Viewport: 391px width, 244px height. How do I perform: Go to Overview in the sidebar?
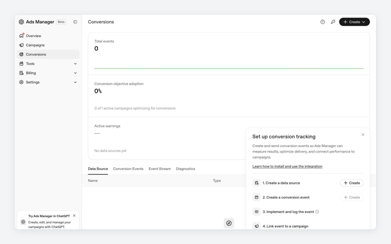coord(48,36)
